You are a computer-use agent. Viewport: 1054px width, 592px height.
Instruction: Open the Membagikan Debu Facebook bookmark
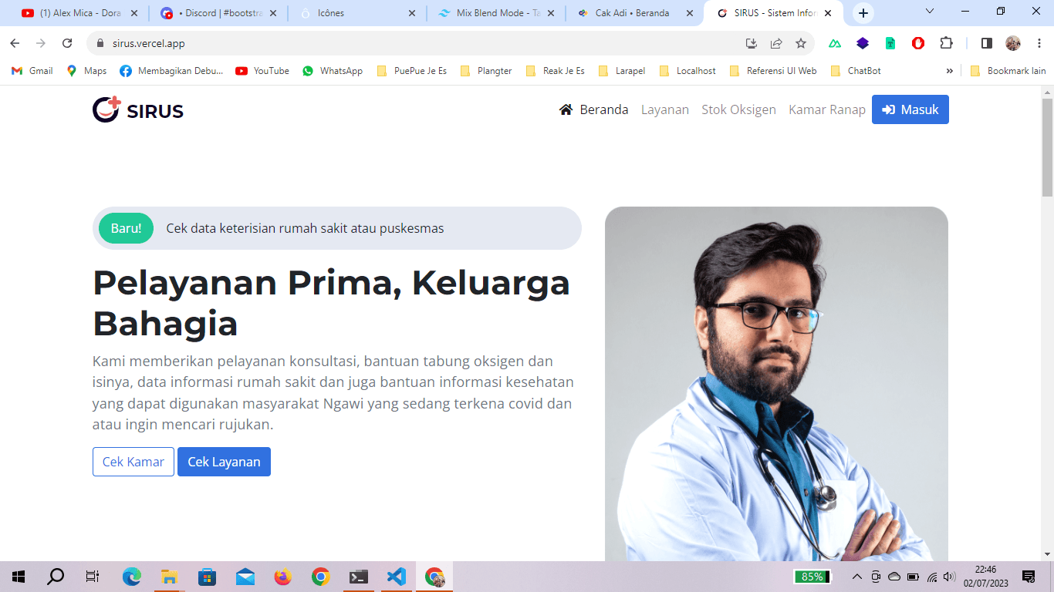171,71
